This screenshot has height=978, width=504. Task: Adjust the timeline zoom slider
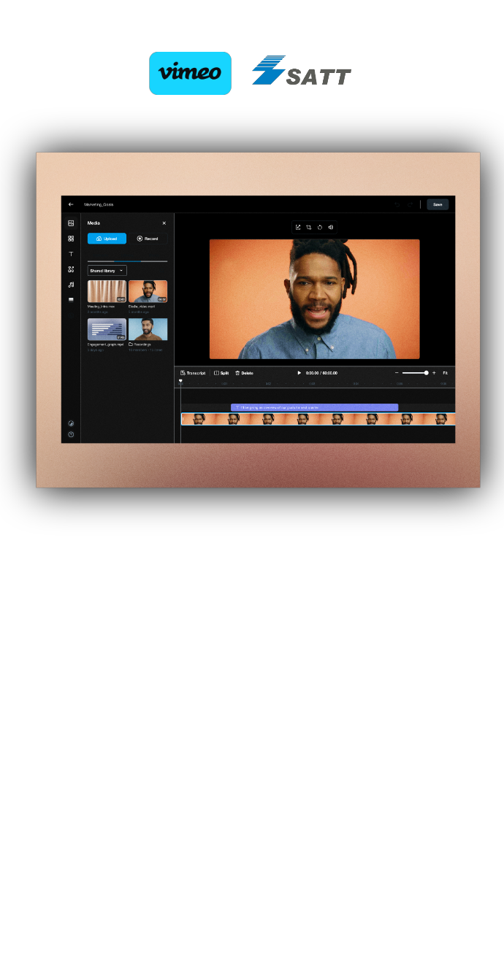(x=415, y=373)
